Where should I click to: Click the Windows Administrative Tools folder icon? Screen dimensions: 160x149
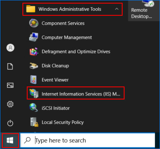point(31,9)
